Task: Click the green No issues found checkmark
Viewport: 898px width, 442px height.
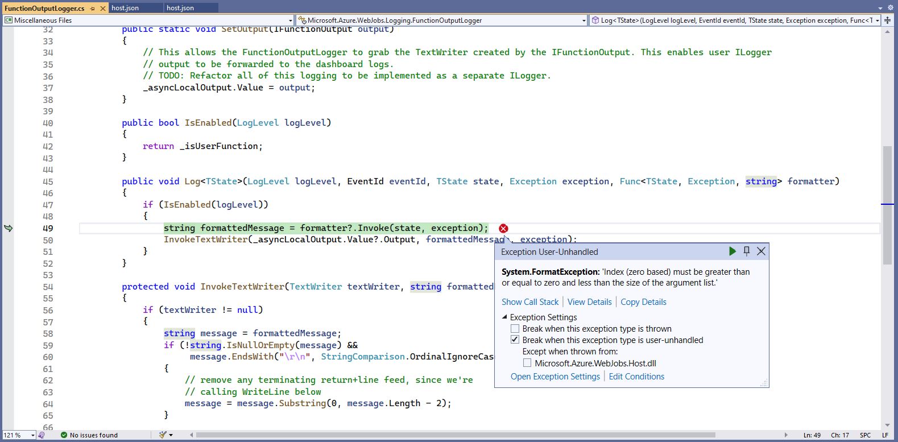Action: 64,435
